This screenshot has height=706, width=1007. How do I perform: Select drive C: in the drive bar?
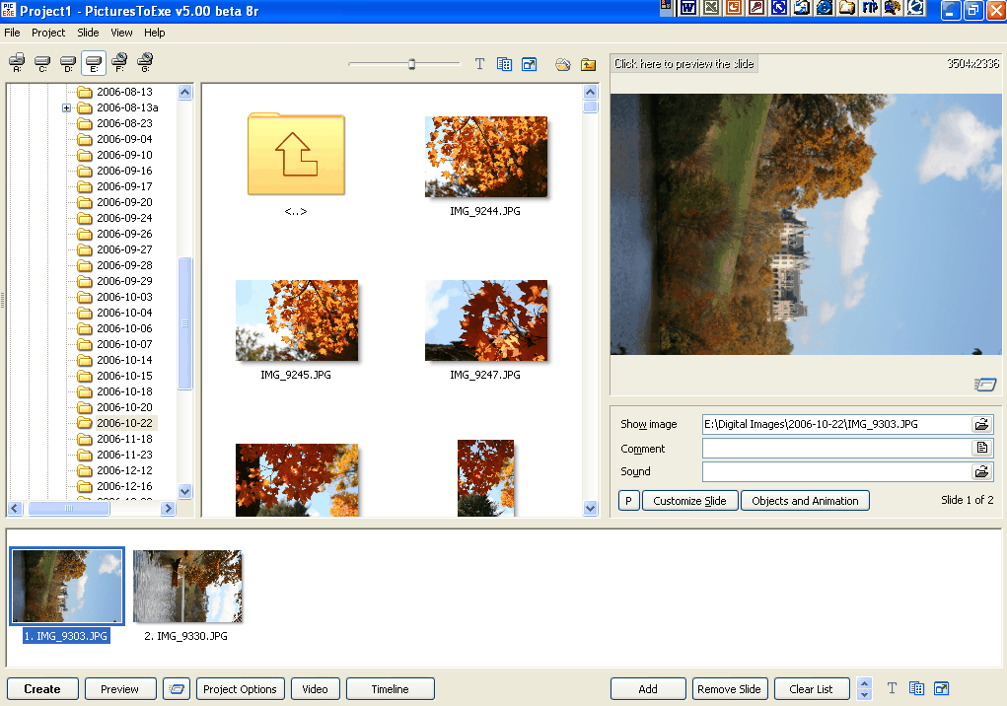click(42, 63)
